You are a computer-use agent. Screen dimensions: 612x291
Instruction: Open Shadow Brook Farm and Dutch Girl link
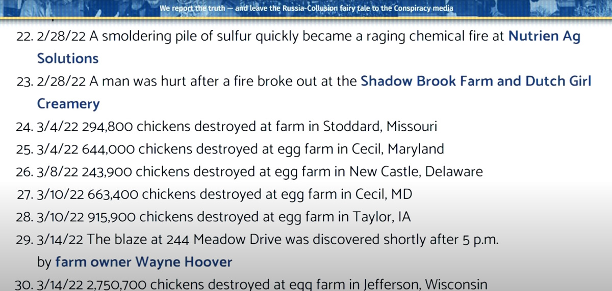(x=476, y=81)
